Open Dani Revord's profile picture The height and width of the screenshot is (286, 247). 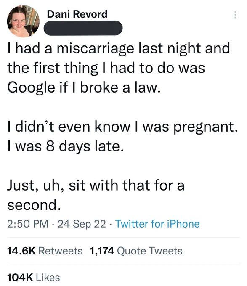[x=23, y=21]
